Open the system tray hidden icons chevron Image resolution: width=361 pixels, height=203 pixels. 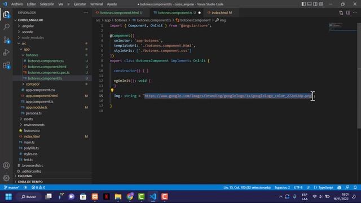(281, 197)
